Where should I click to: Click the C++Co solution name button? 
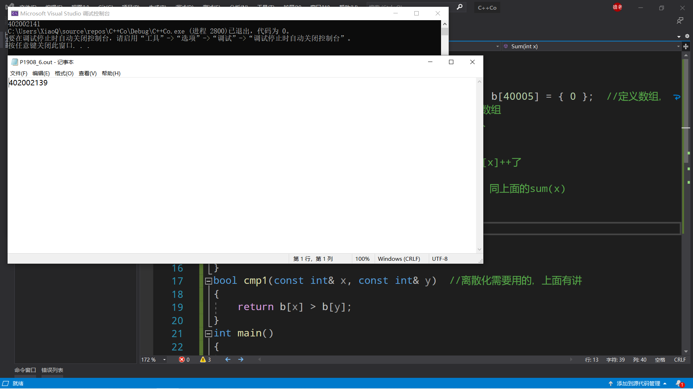click(x=487, y=8)
